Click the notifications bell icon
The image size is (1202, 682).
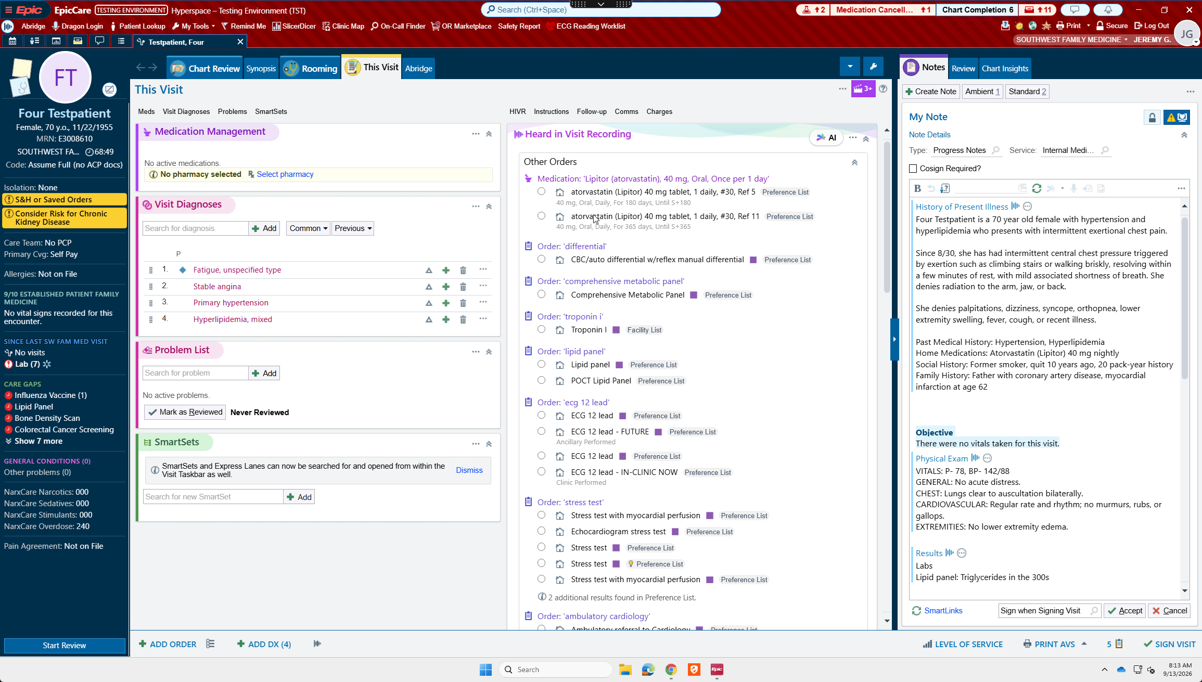(1108, 10)
